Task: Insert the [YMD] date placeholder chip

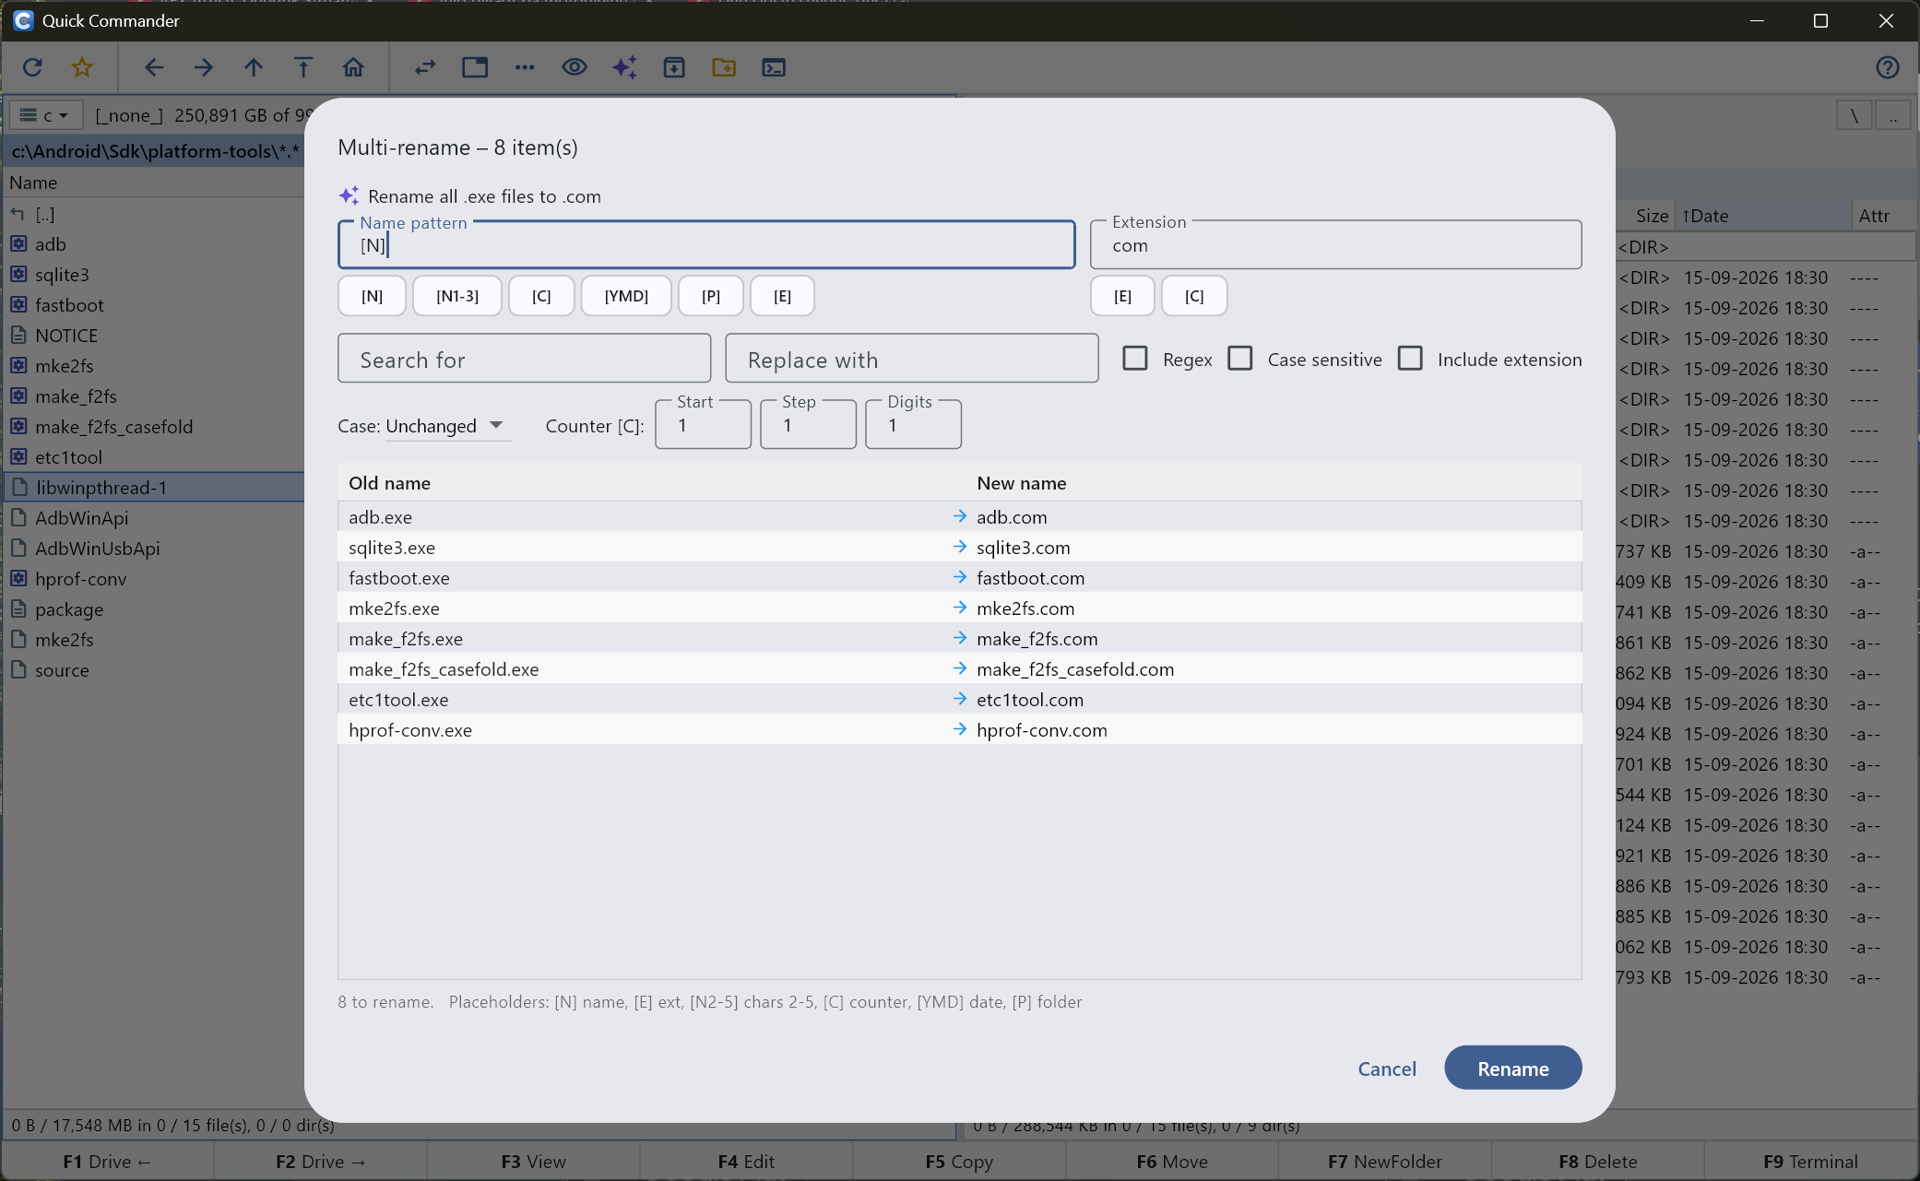Action: coord(626,296)
